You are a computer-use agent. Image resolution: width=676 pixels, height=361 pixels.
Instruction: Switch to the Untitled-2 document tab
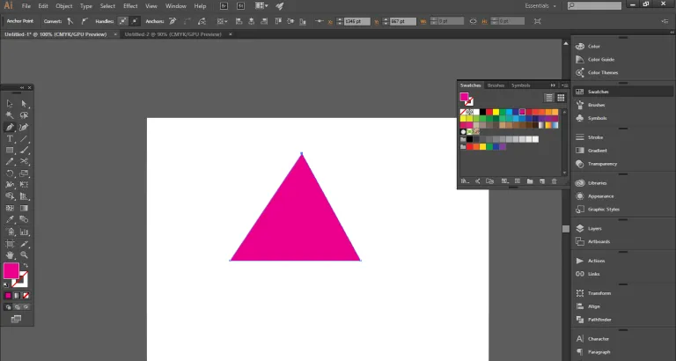173,34
